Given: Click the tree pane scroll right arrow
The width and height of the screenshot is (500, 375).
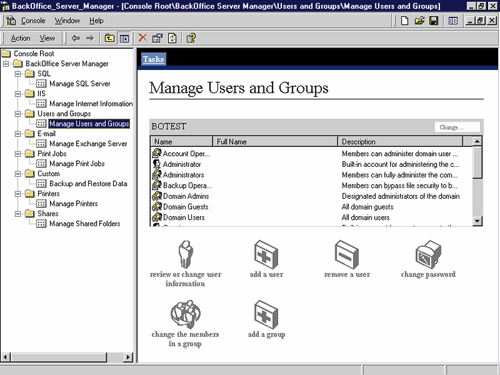Looking at the screenshot, I should click(128, 357).
